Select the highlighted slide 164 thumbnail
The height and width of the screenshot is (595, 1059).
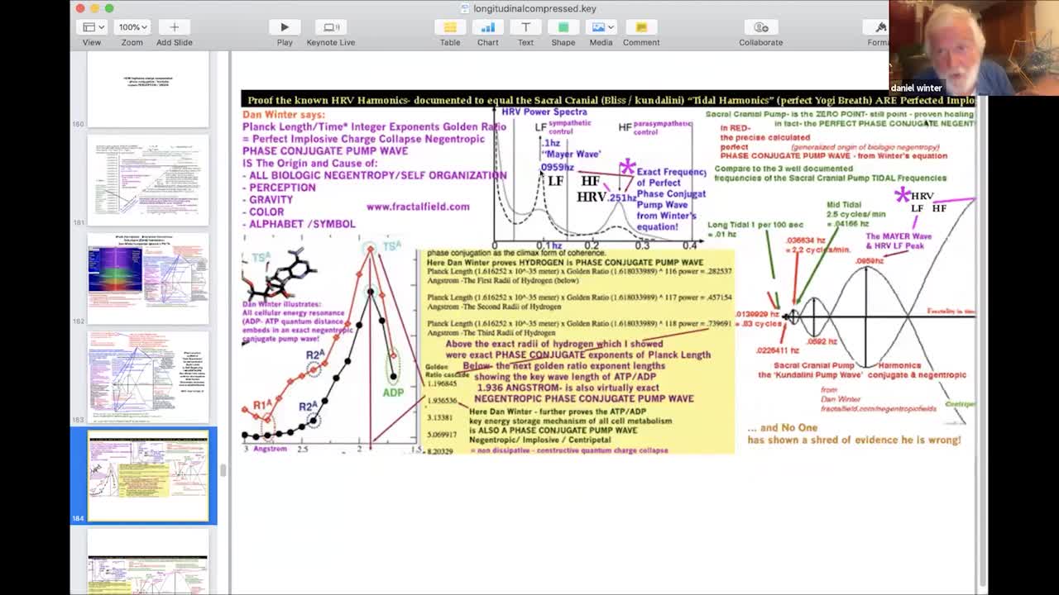[148, 477]
